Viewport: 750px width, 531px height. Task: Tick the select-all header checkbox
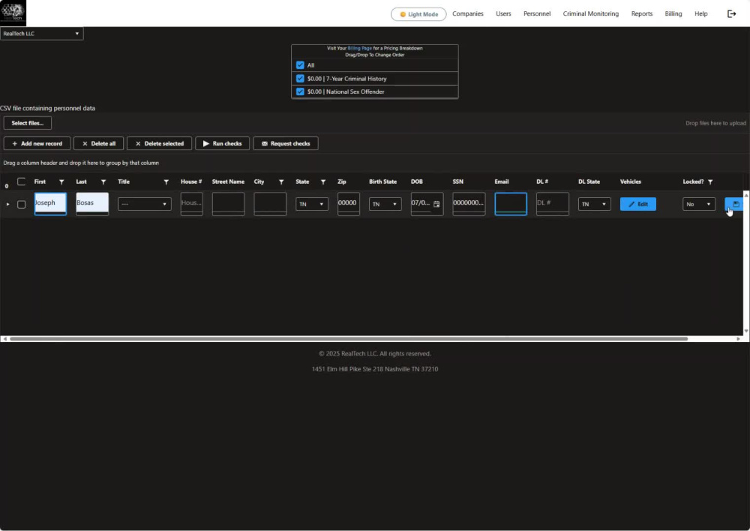(x=21, y=181)
